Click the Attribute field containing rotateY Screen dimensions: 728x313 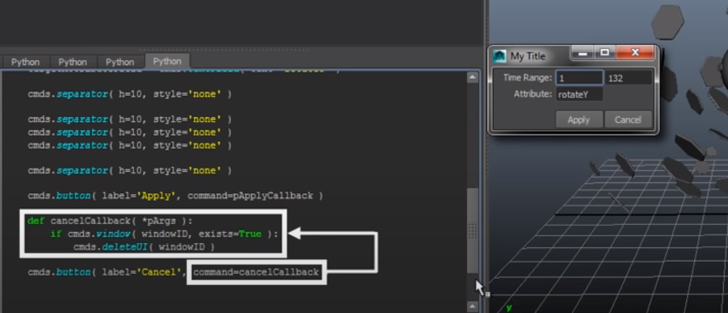579,95
